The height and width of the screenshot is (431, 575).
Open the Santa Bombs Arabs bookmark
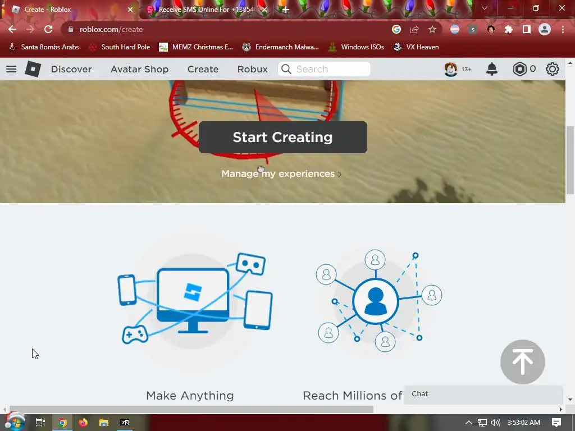click(44, 47)
